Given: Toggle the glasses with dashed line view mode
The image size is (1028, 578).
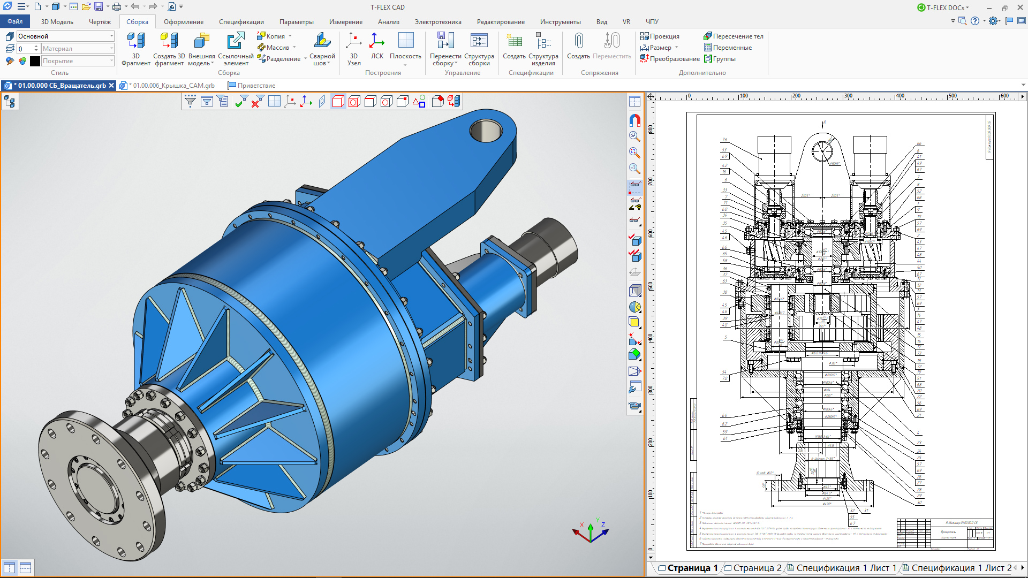Looking at the screenshot, I should click(634, 187).
